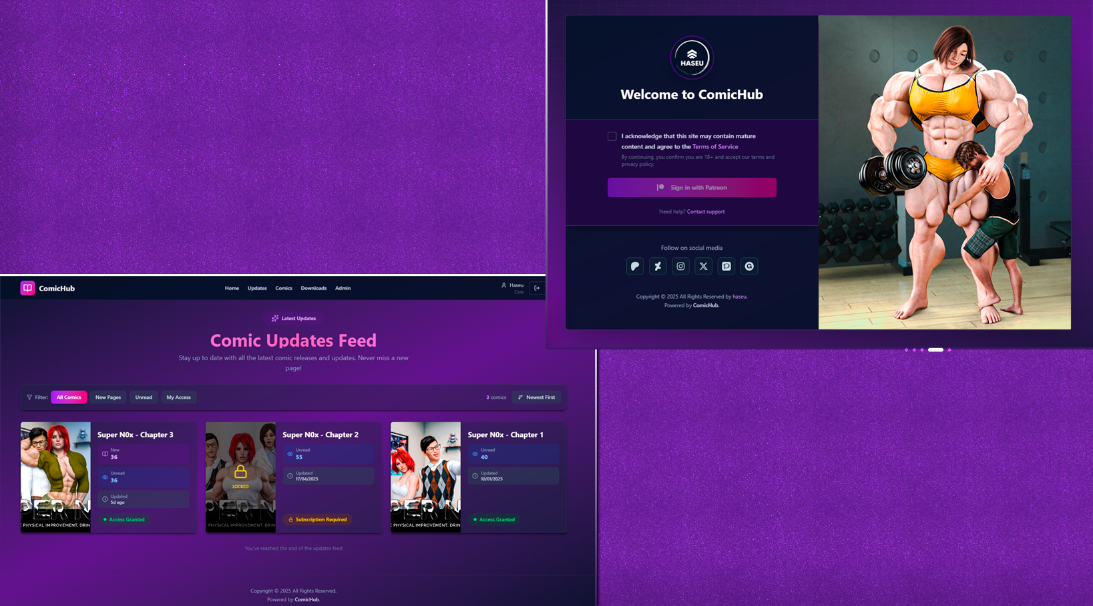This screenshot has height=606, width=1093.
Task: Open the Terms of Service link
Action: pos(715,147)
